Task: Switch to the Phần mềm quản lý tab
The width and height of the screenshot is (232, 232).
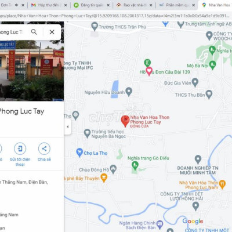Action: point(177,5)
